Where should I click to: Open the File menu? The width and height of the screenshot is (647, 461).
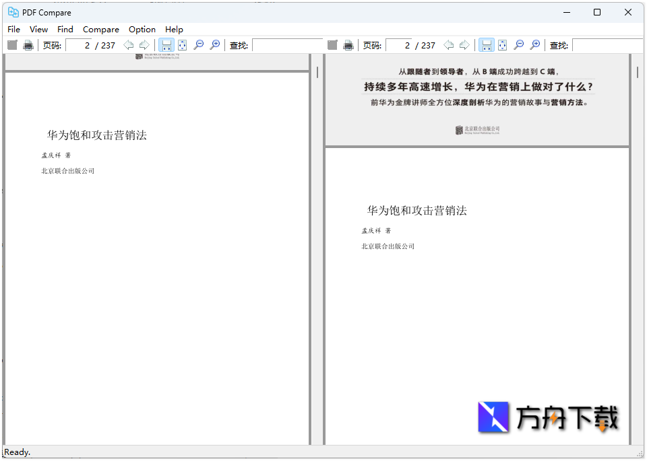click(x=13, y=29)
